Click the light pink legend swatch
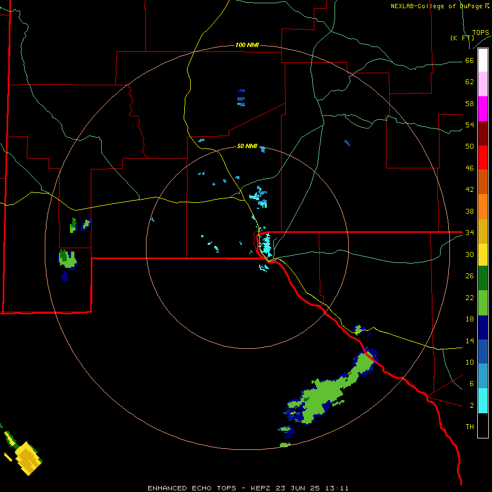The width and height of the screenshot is (492, 492). 483,84
